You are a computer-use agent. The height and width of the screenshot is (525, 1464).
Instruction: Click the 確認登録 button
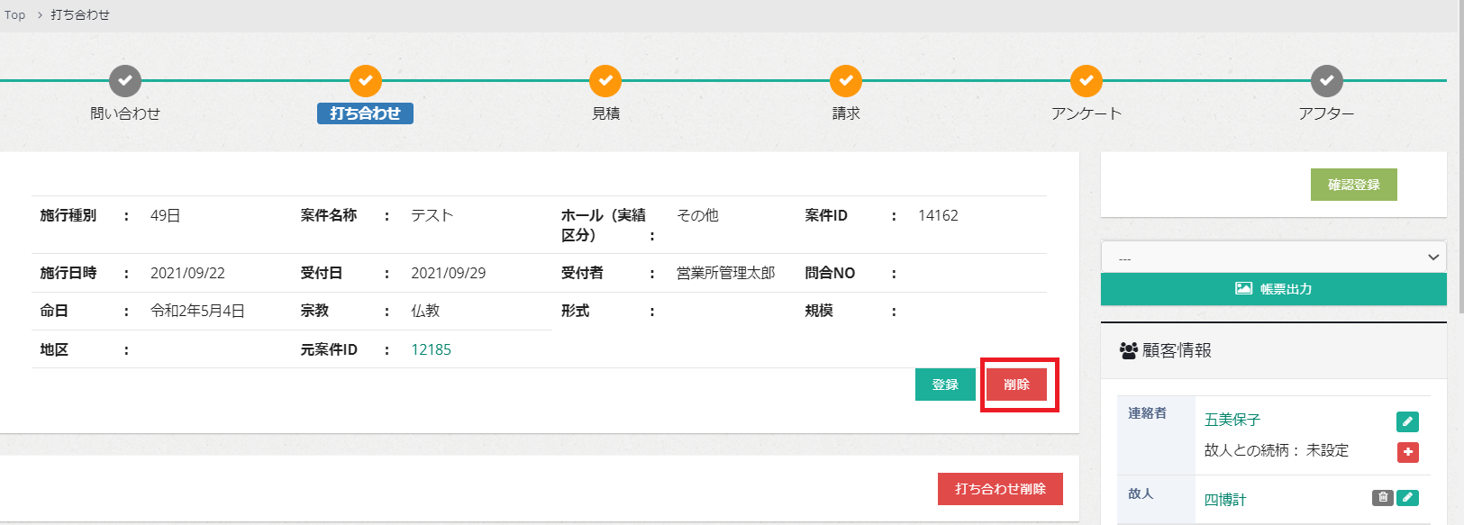[x=1353, y=185]
